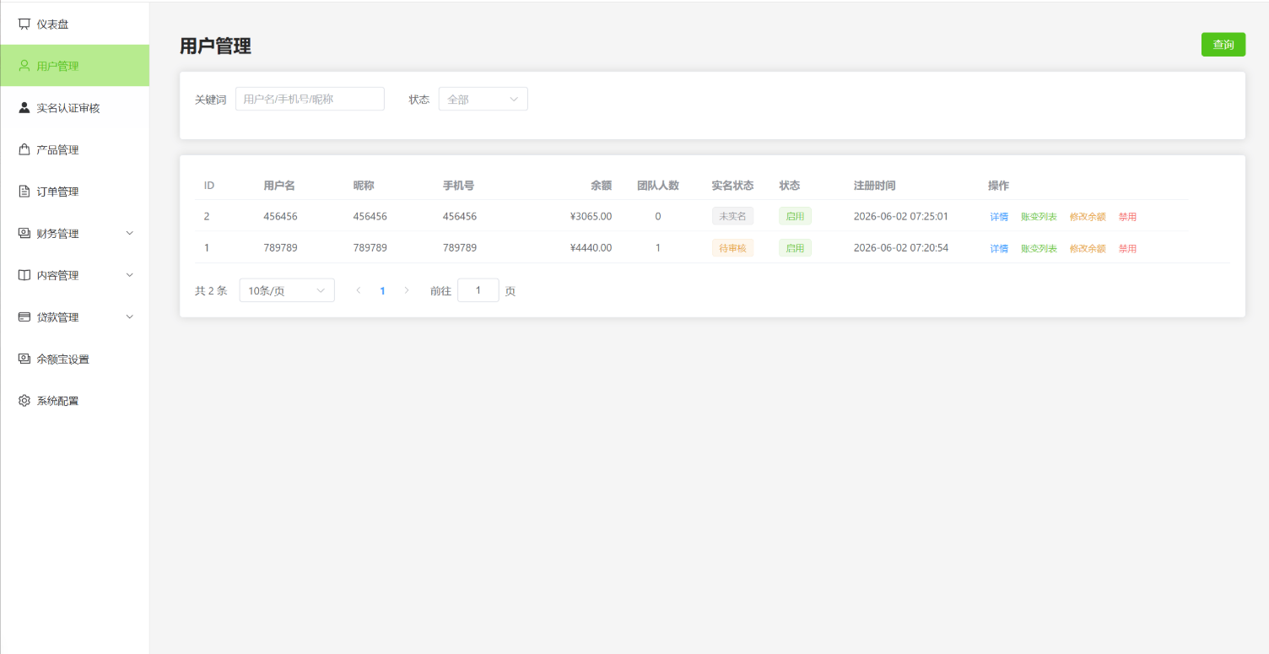1269x654 pixels.
Task: Click the 共 2 条 total count
Action: coord(211,290)
